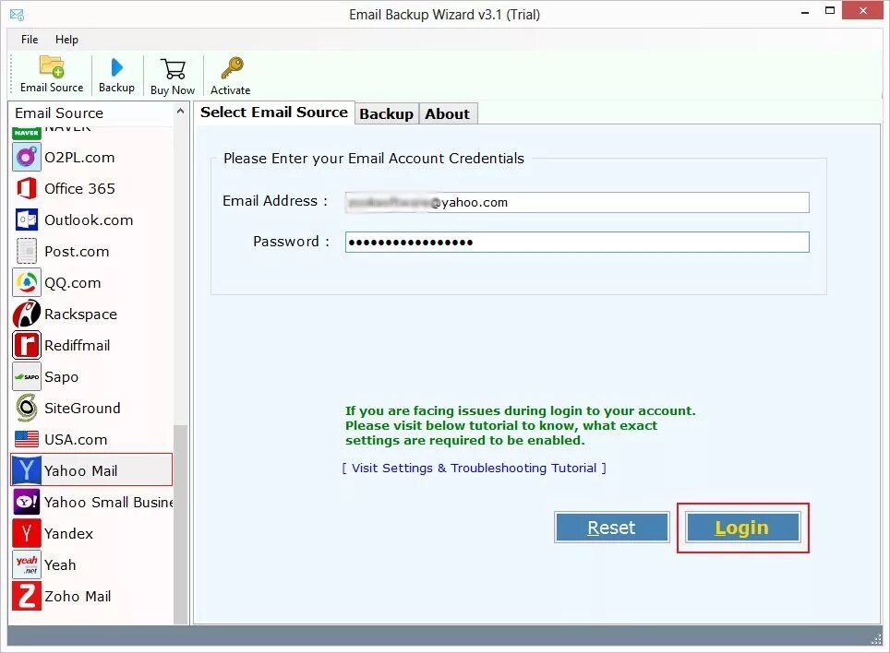Click the Email Source toolbar icon
890x653 pixels.
pos(51,67)
